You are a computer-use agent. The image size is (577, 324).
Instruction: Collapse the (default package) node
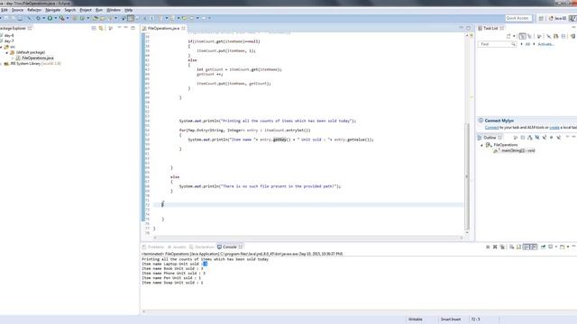pos(6,52)
